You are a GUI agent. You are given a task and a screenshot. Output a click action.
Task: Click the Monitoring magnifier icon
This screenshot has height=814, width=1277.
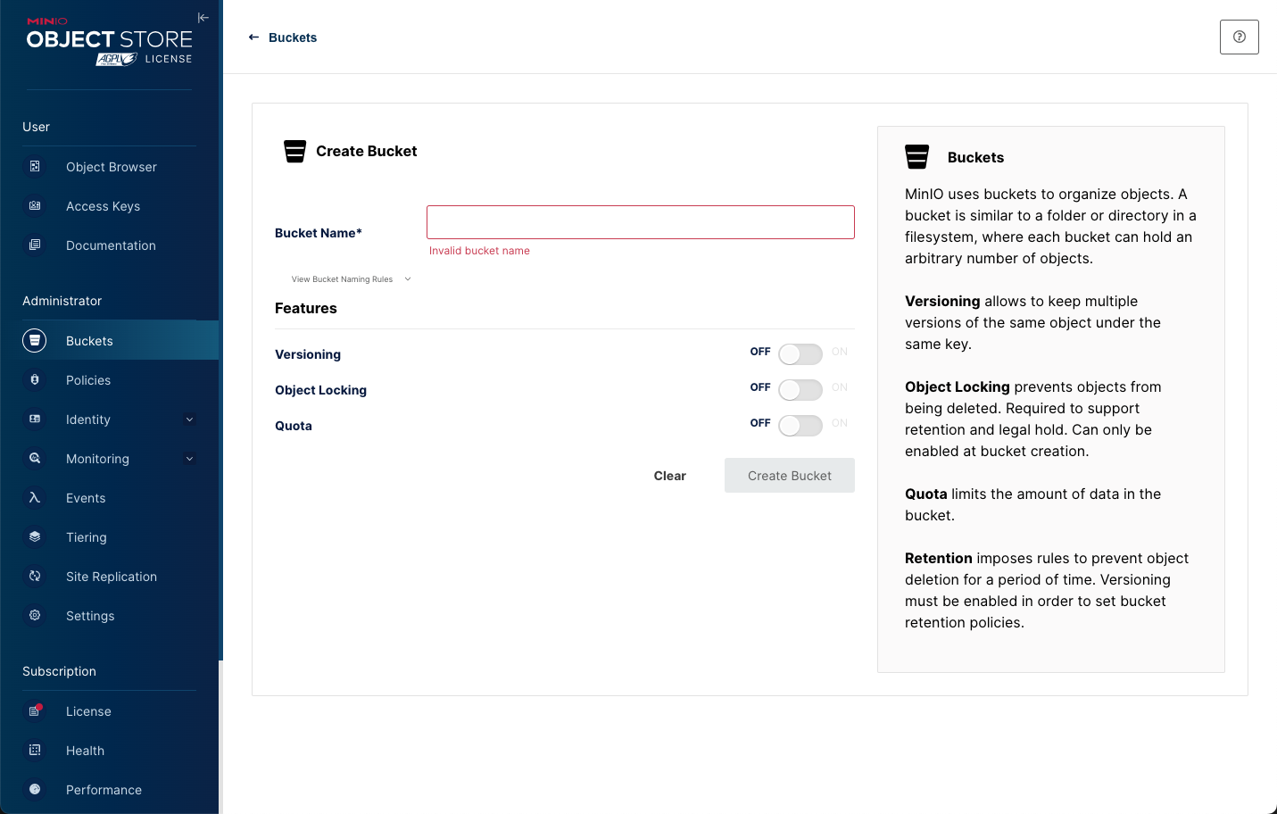35,458
